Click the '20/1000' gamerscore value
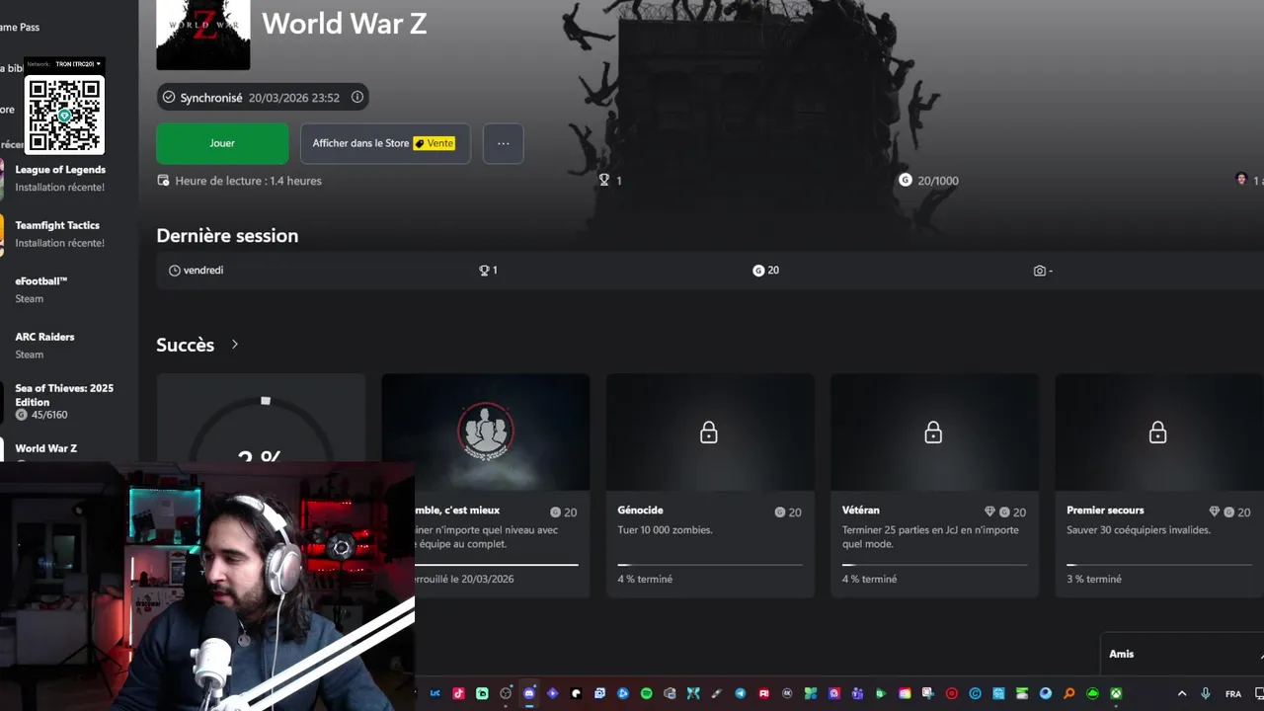Screen dimensions: 1264x711 tap(938, 181)
